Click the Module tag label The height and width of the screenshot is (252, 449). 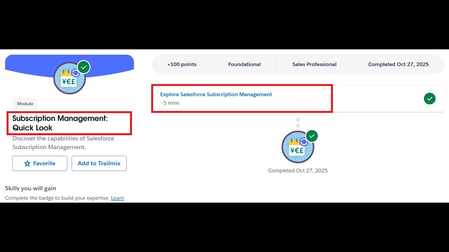click(x=25, y=104)
